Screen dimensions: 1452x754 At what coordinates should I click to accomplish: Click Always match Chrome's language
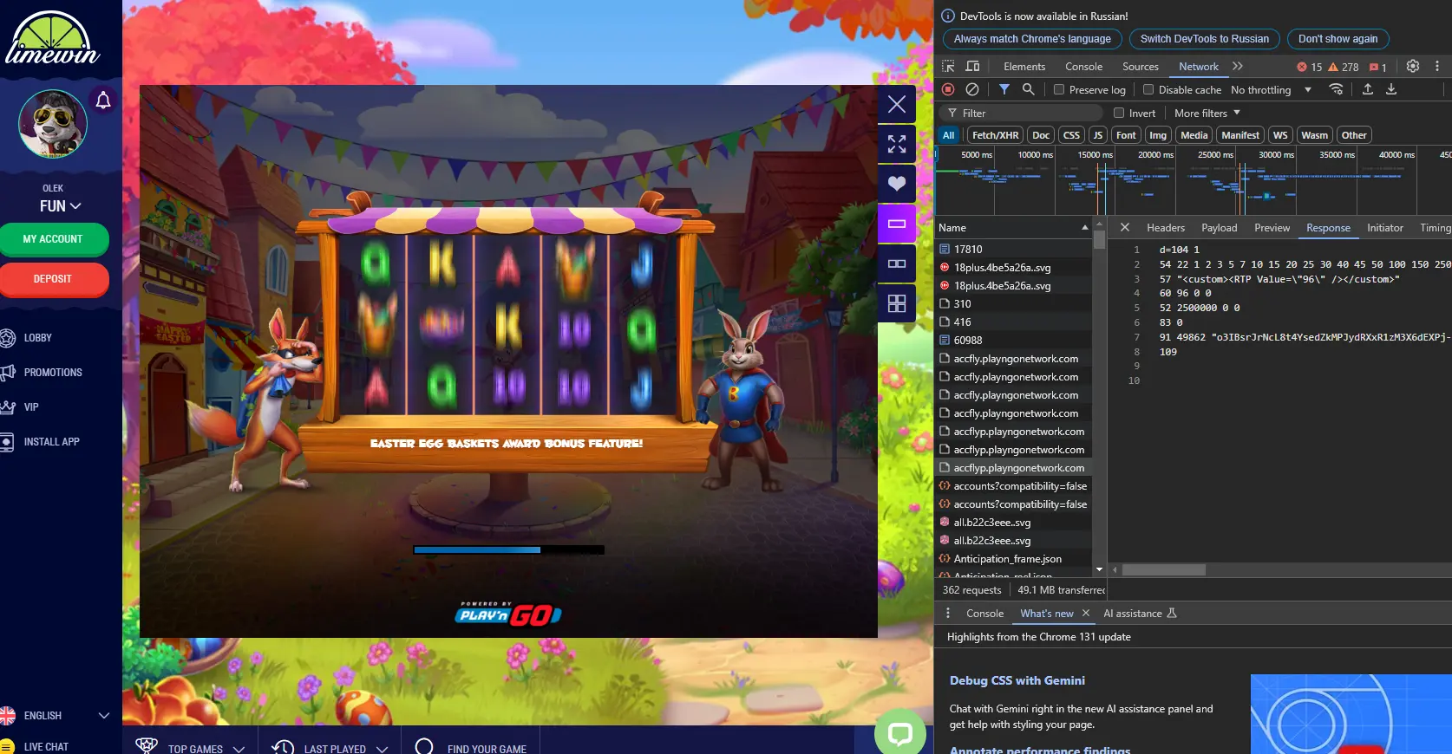coord(1032,39)
